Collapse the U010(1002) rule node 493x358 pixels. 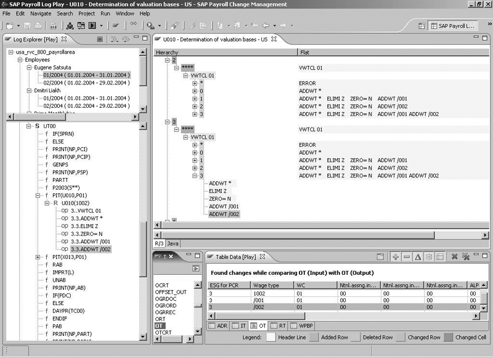[x=47, y=202]
